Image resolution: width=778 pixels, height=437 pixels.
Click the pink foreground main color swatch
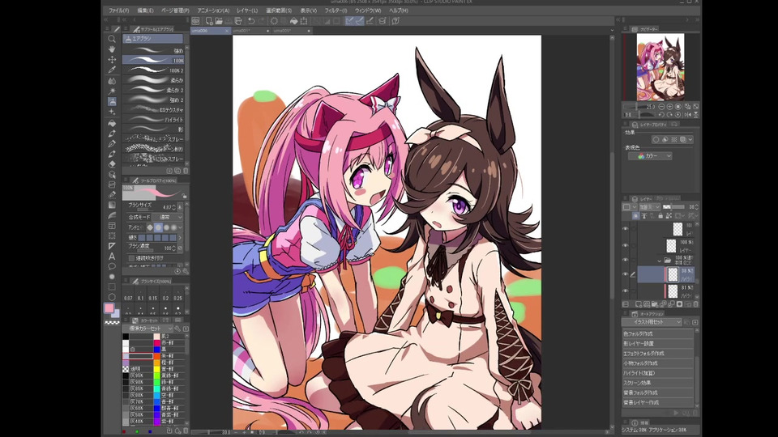(x=109, y=308)
